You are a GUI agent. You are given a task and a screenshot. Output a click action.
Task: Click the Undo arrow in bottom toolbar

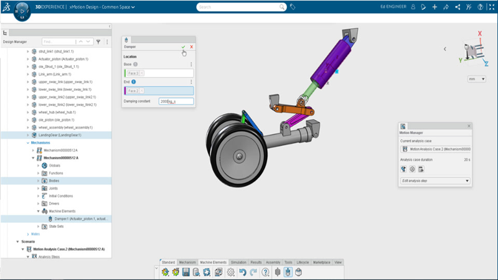tap(242, 273)
